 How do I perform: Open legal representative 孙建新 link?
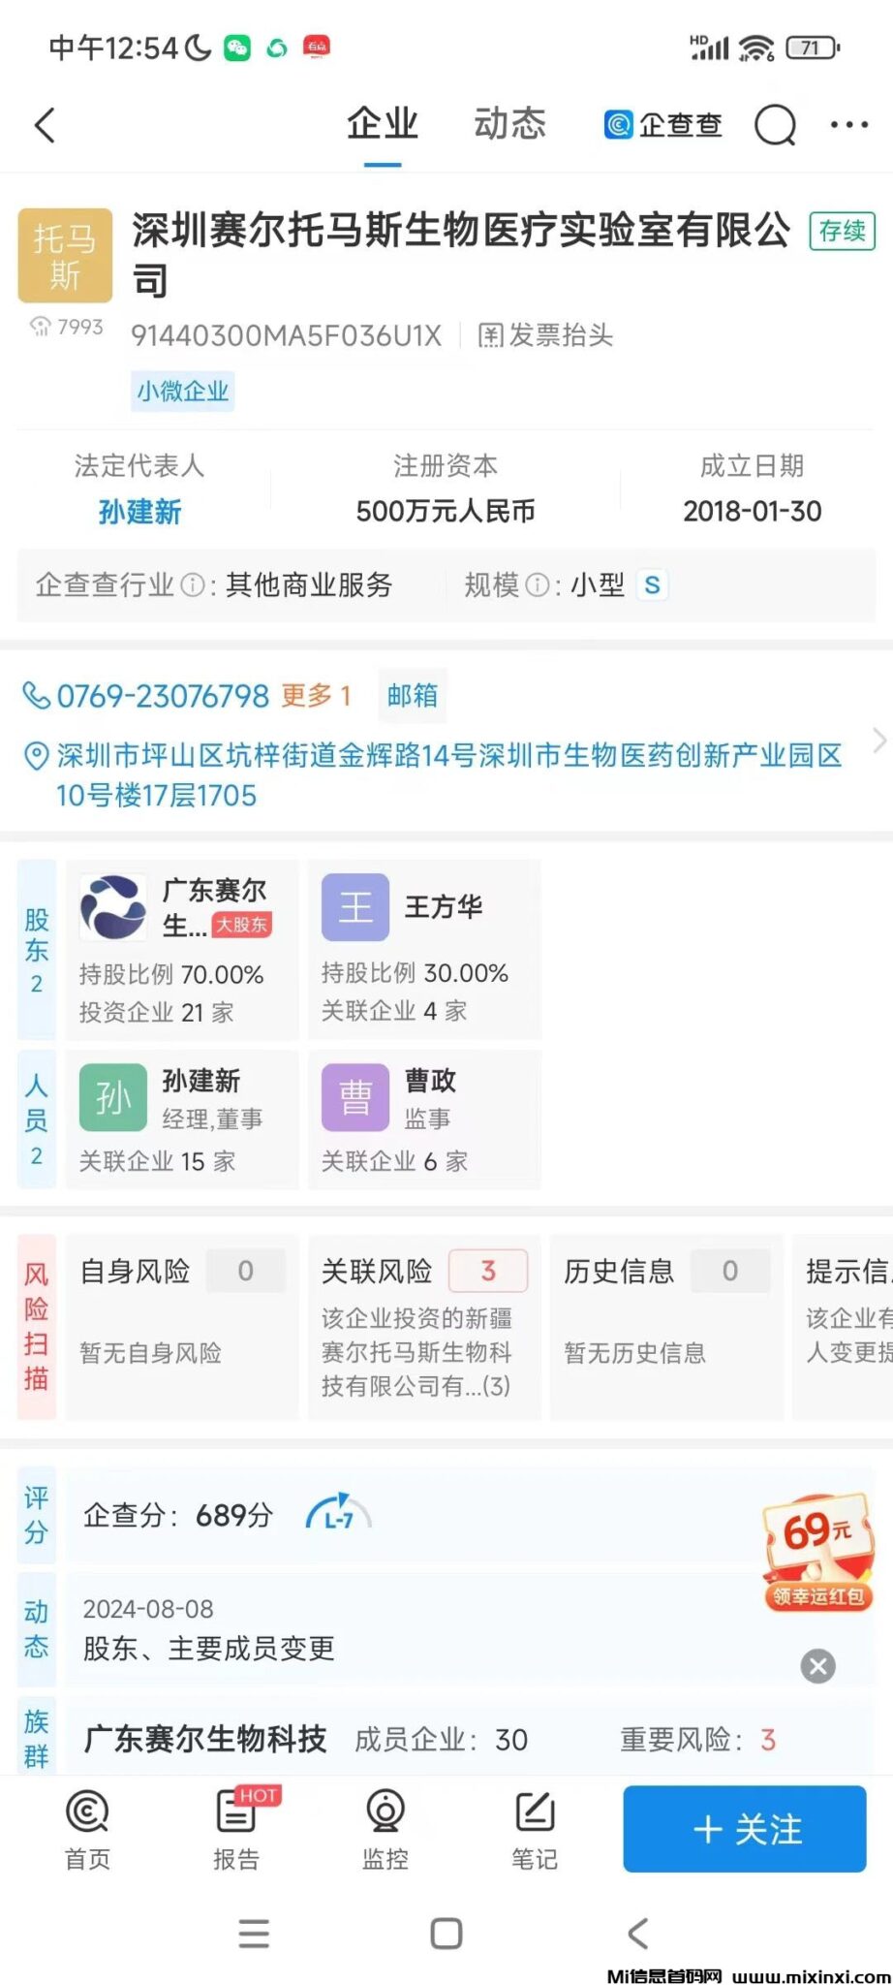(x=140, y=513)
